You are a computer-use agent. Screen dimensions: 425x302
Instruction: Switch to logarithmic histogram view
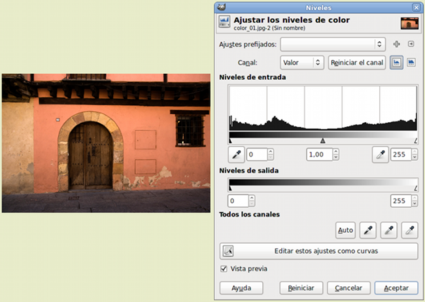411,63
